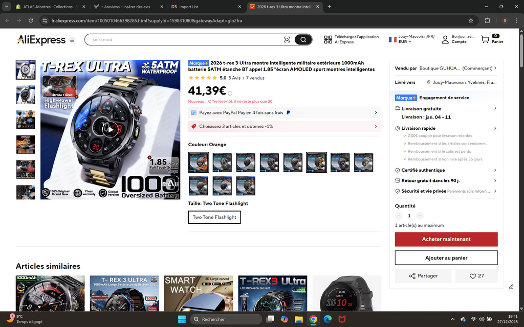
Task: Open SMART WATCH similar article
Action: [x=199, y=294]
